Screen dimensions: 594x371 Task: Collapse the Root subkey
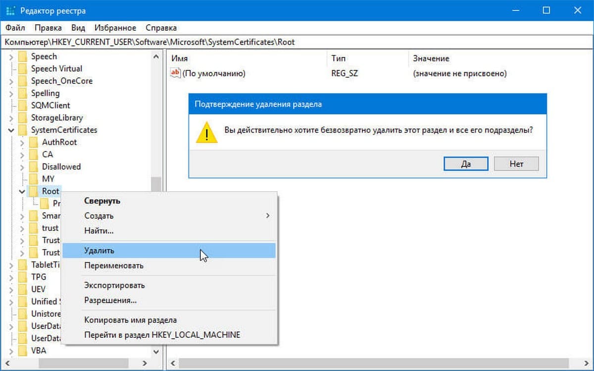coord(22,191)
